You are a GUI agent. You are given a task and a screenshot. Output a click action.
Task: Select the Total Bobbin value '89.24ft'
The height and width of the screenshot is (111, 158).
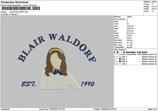(130, 47)
